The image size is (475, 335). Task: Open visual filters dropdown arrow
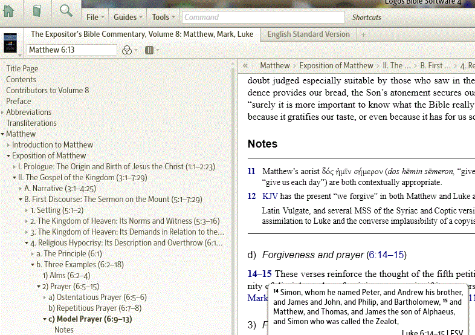tap(158, 50)
